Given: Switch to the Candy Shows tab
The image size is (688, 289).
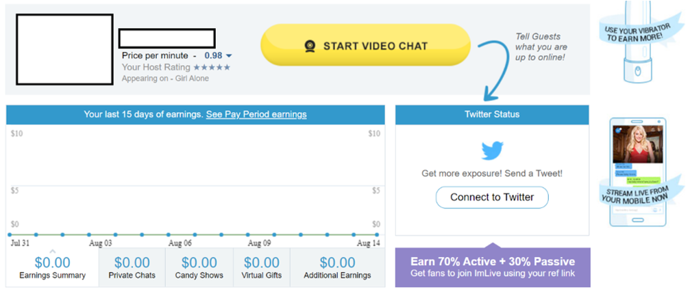Looking at the screenshot, I should point(199,268).
